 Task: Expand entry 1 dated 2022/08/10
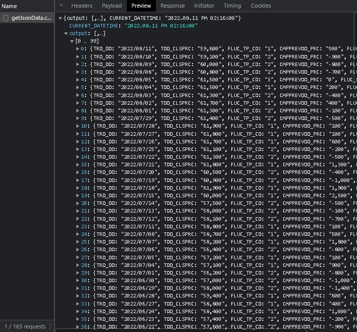click(x=77, y=56)
